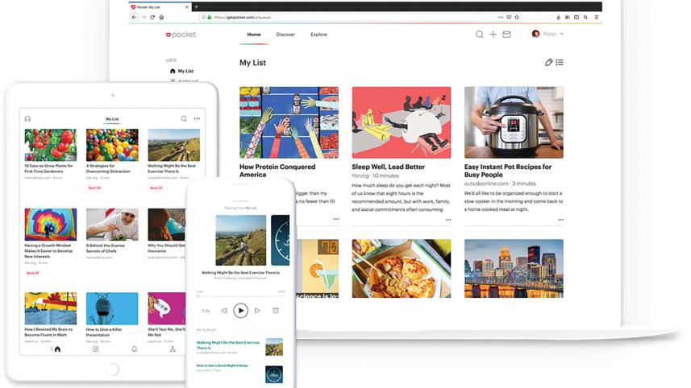Open Peter account dropdown
The width and height of the screenshot is (691, 388).
pos(548,34)
